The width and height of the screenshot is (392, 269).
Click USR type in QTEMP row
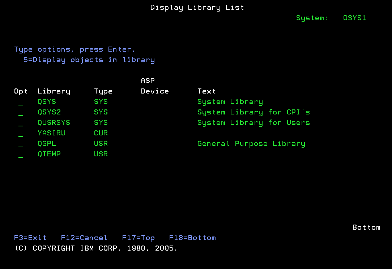[x=101, y=154]
